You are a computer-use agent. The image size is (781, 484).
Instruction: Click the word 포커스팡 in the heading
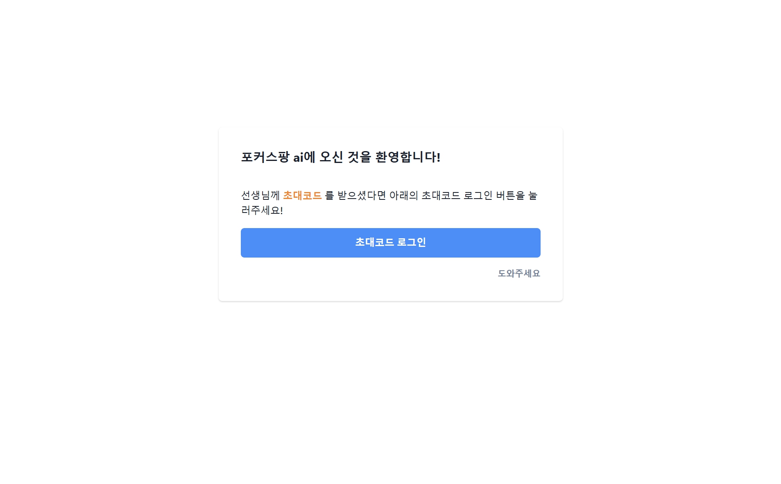(265, 157)
